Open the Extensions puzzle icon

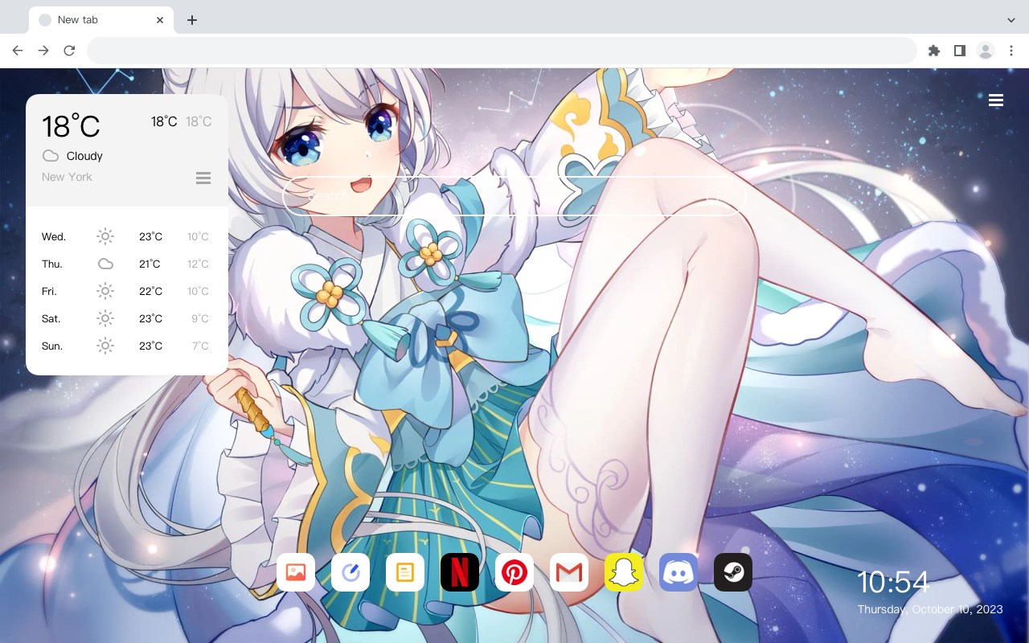934,51
